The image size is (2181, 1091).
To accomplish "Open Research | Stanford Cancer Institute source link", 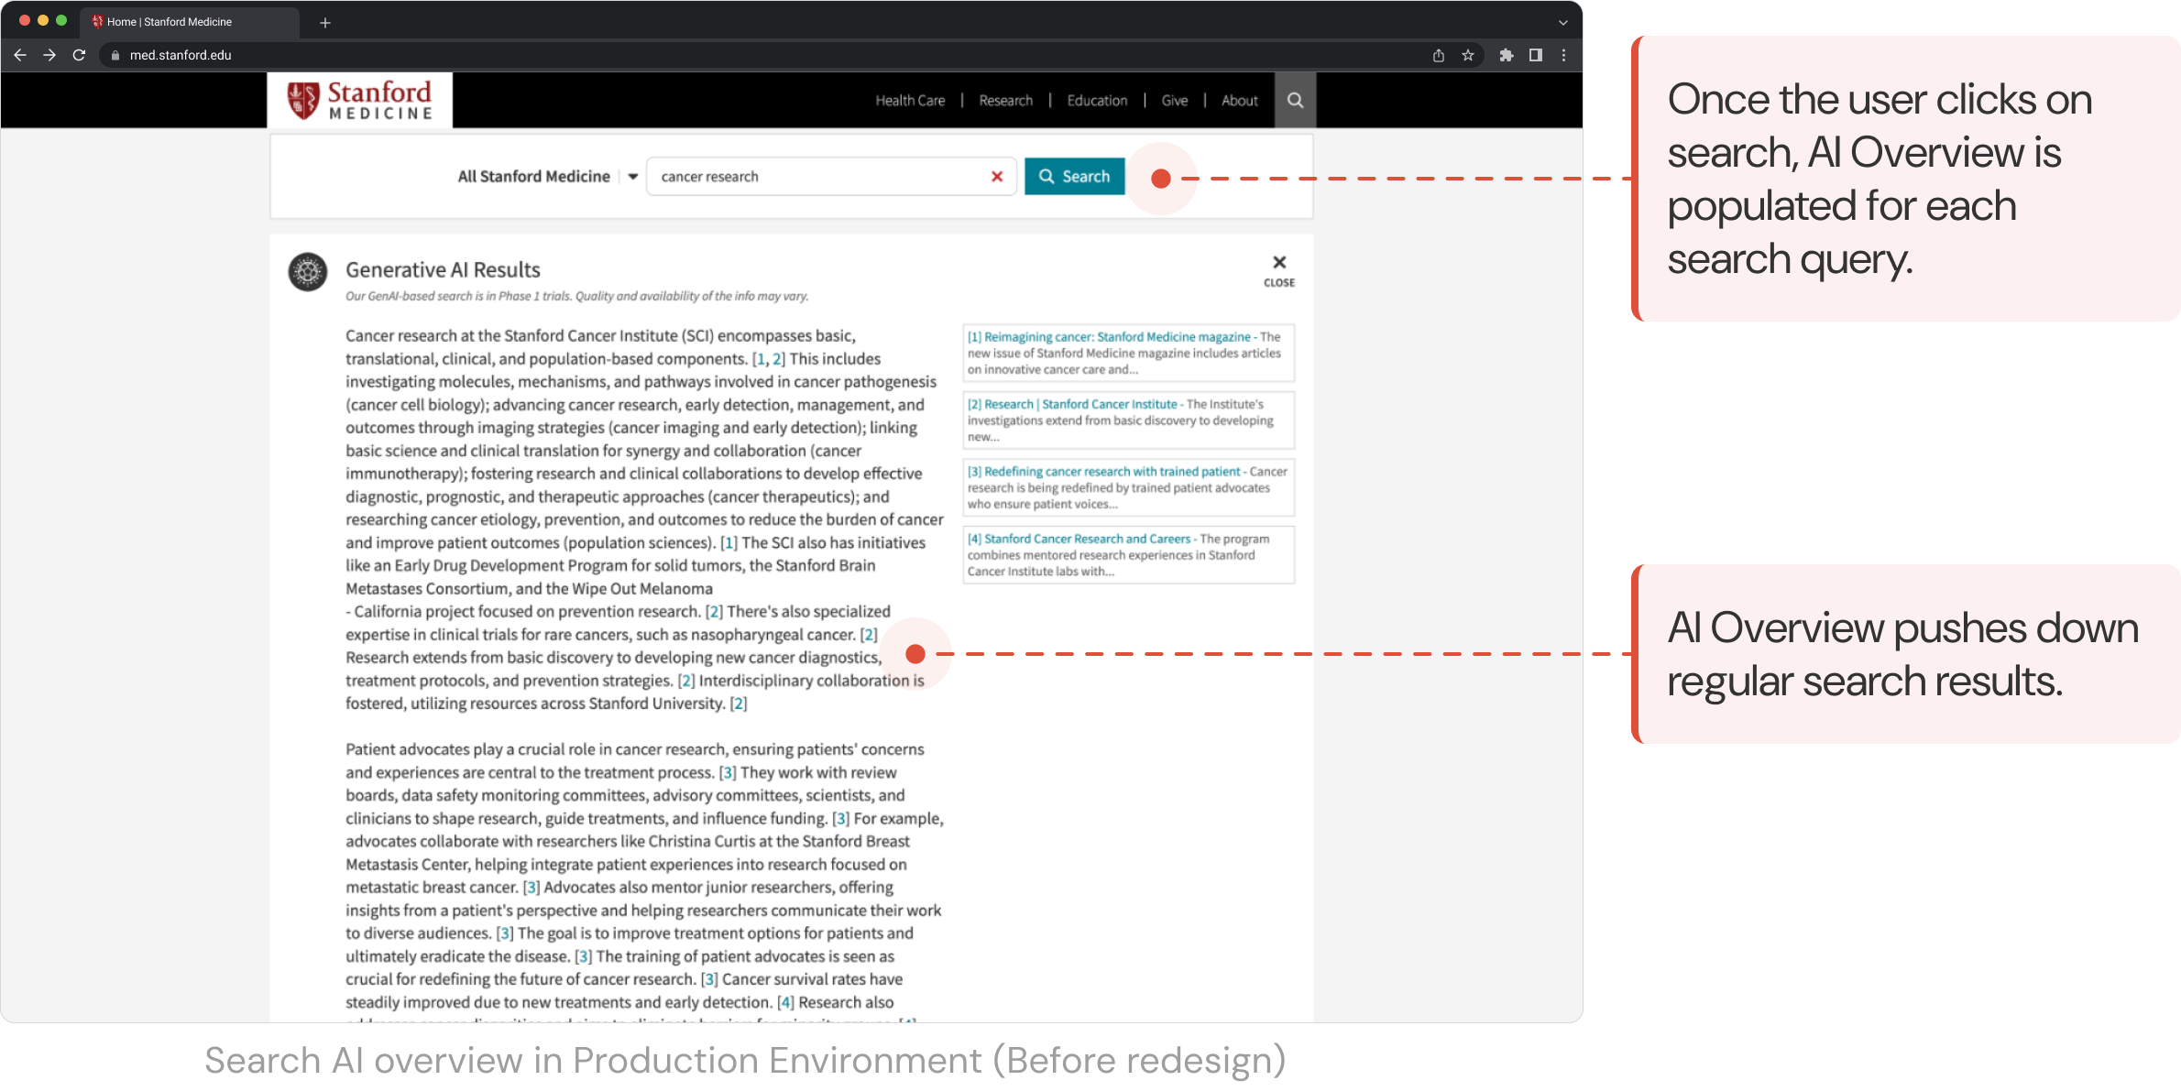I will point(1073,404).
